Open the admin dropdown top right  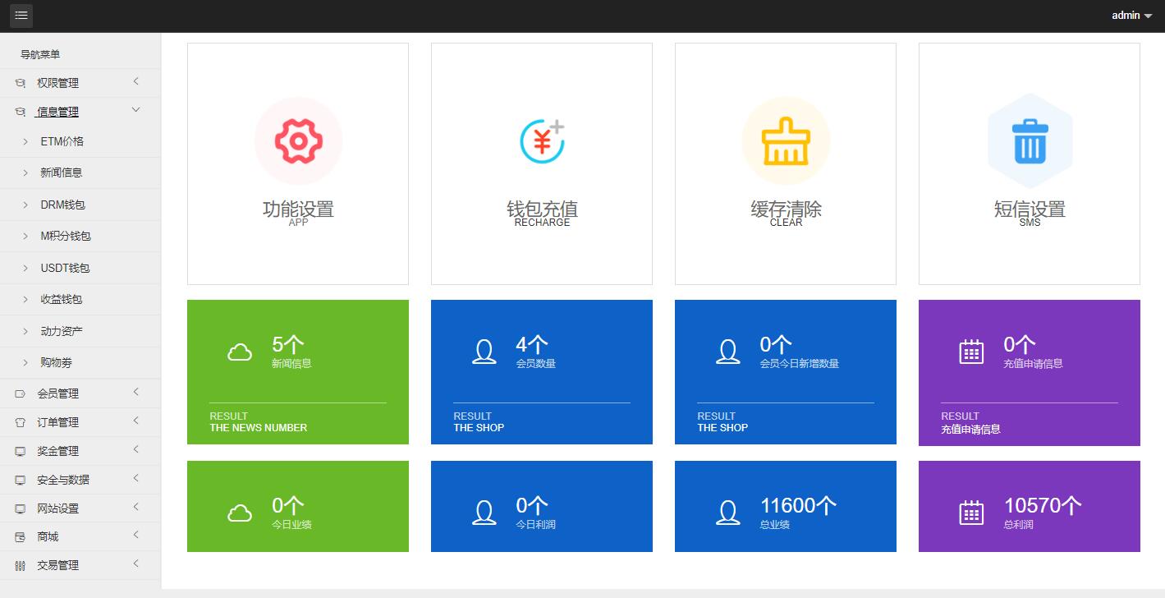[1131, 16]
